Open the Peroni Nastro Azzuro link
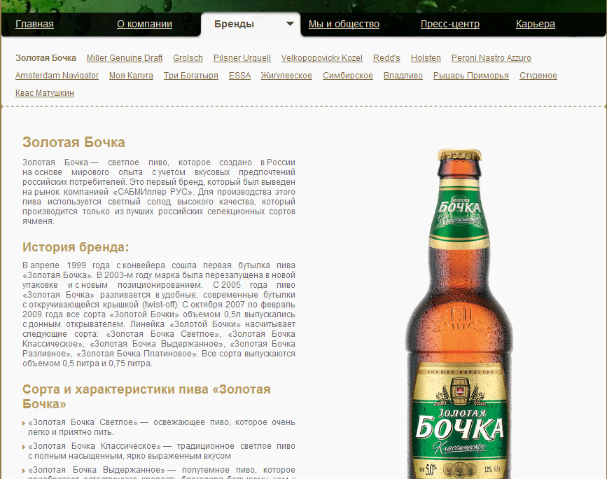607x479 pixels. (491, 58)
